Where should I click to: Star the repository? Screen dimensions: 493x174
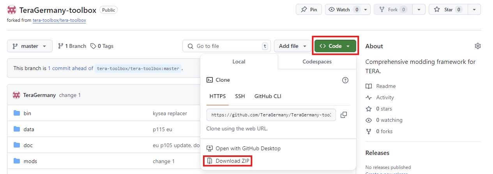pos(448,10)
